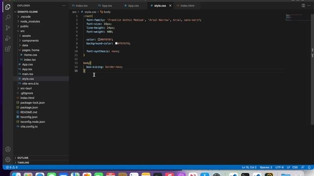
Task: Open the Manage gear icon
Action: (x=8, y=159)
